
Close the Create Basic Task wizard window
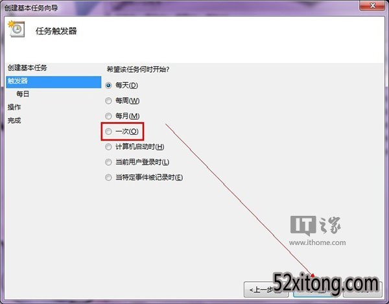372,5
